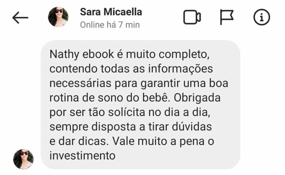Tap the word 'Nathy' in the message

point(64,54)
